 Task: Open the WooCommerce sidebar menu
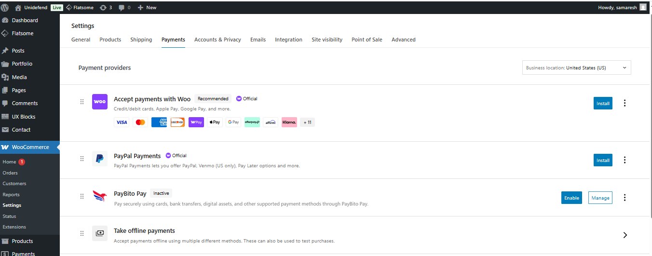tap(30, 147)
